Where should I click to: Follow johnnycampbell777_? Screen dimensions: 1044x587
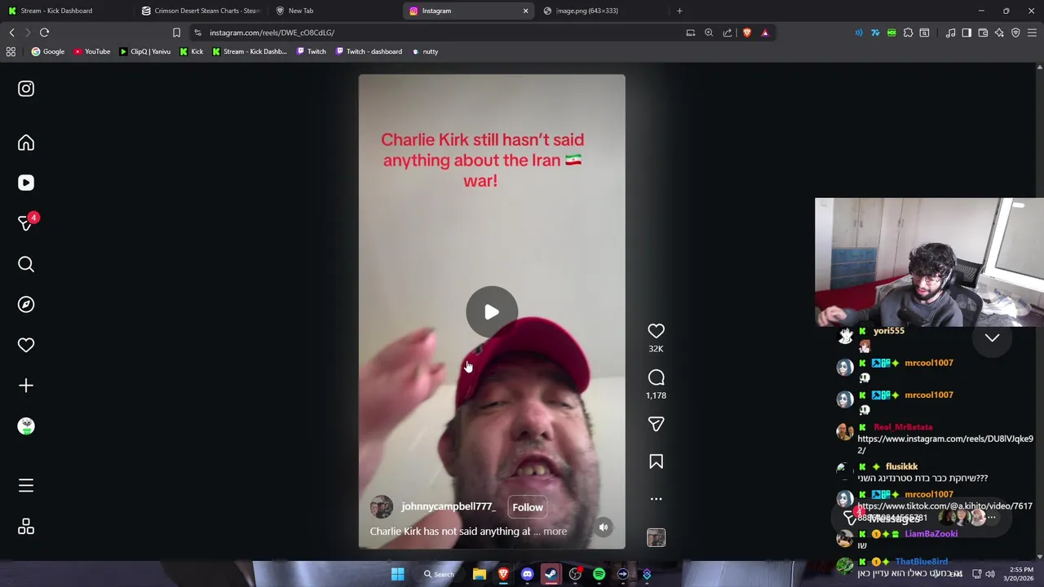point(528,507)
